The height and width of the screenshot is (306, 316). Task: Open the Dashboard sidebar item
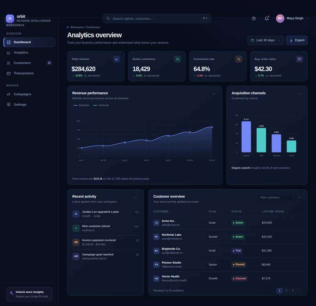(x=30, y=42)
